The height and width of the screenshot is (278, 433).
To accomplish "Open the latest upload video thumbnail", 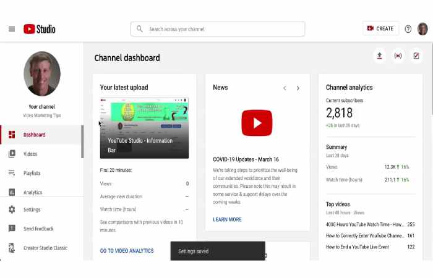I will click(x=144, y=128).
